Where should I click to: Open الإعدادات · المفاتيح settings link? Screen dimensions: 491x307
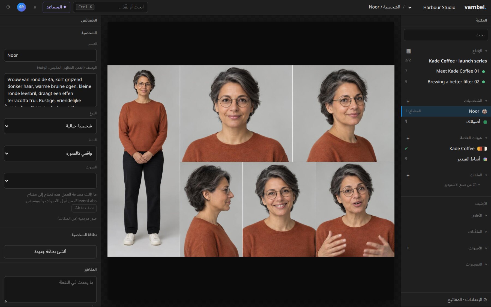pos(467,300)
